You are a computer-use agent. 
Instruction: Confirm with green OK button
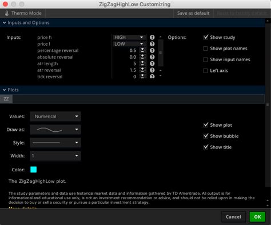pyautogui.click(x=257, y=217)
